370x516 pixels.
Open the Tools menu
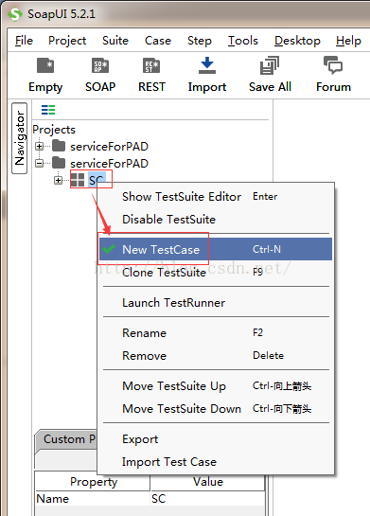point(243,41)
